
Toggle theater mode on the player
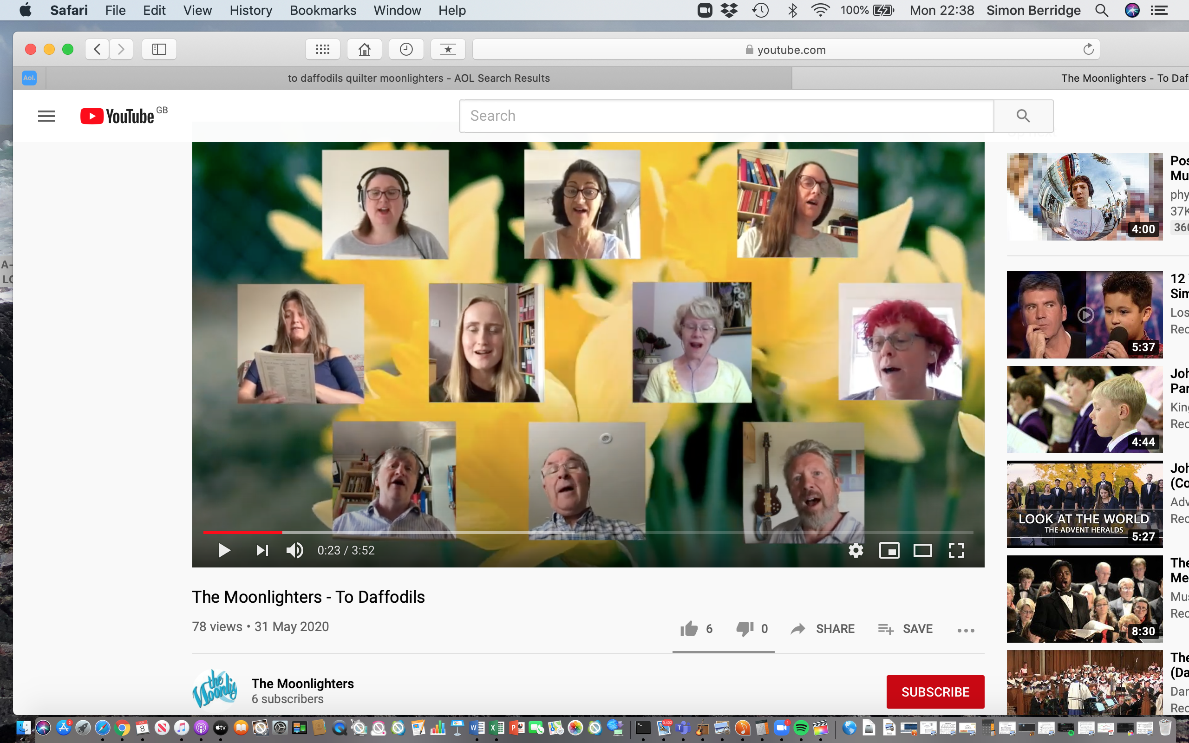tap(923, 550)
